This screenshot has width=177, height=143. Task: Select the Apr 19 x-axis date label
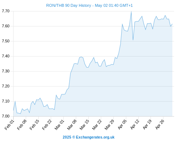tap(147, 125)
